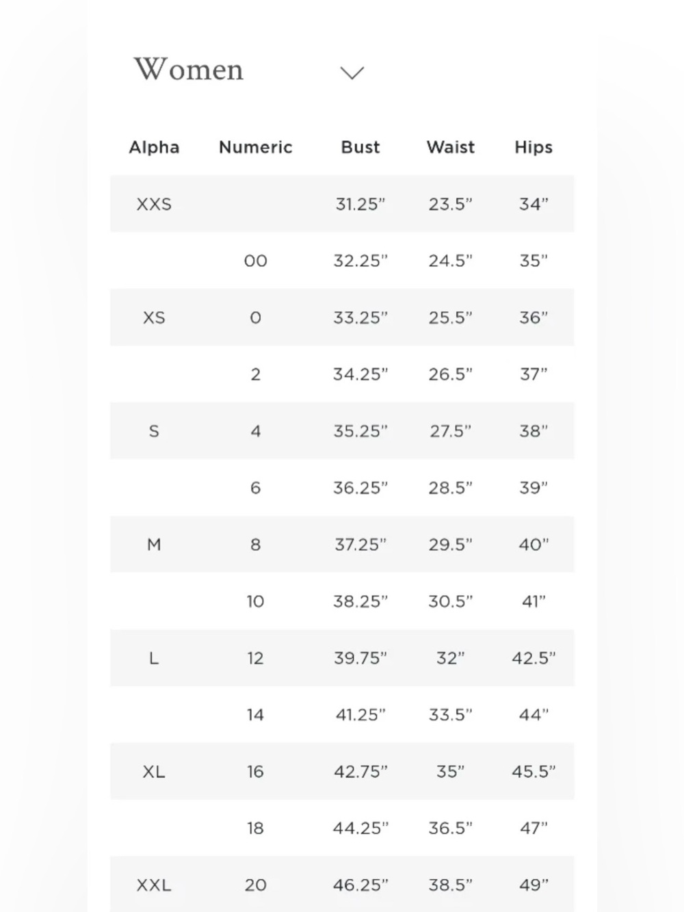Select the M size label

coord(154,545)
